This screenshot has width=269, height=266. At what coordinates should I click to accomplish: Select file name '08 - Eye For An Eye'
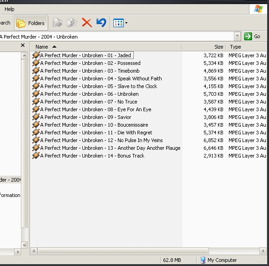(96, 109)
